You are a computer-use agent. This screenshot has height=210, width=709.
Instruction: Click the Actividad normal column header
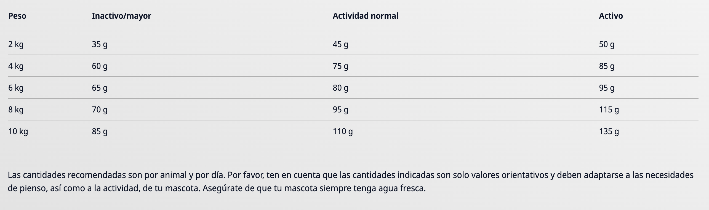[x=365, y=16]
